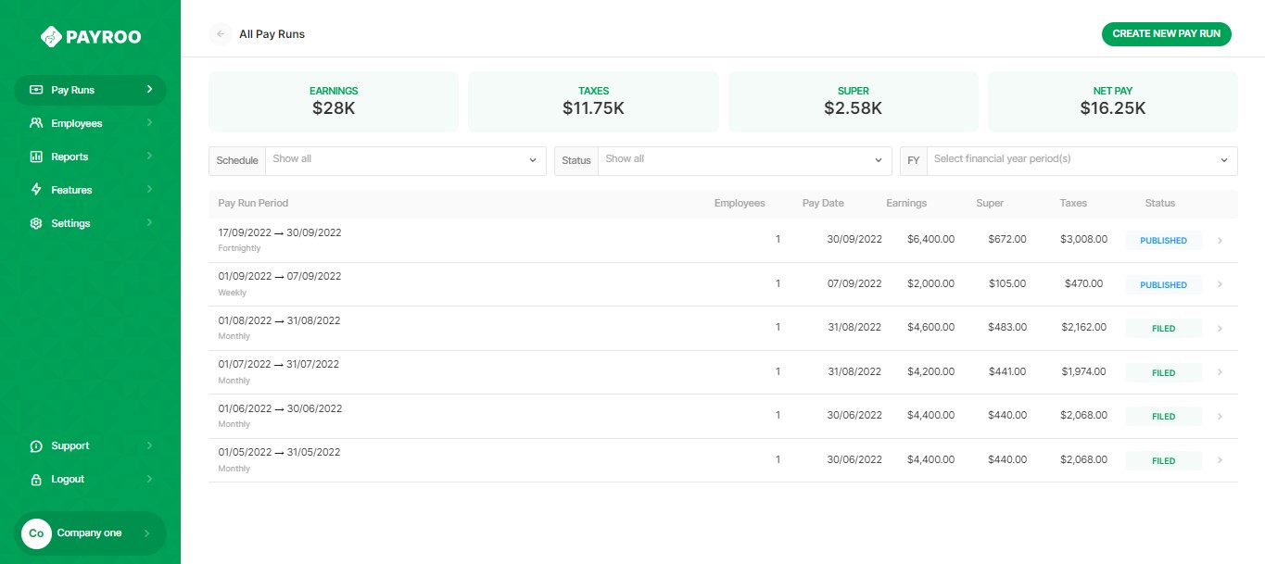Click the back arrow beside All Pay Runs
Image resolution: width=1265 pixels, height=564 pixels.
[220, 33]
